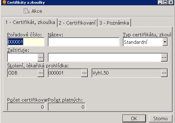Click the Pořadové číslo field
The width and height of the screenshot is (175, 123).
tap(26, 42)
